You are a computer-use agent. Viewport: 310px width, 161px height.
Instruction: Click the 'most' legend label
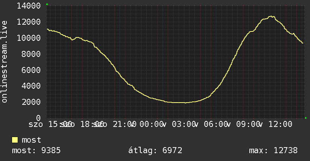pos(32,140)
